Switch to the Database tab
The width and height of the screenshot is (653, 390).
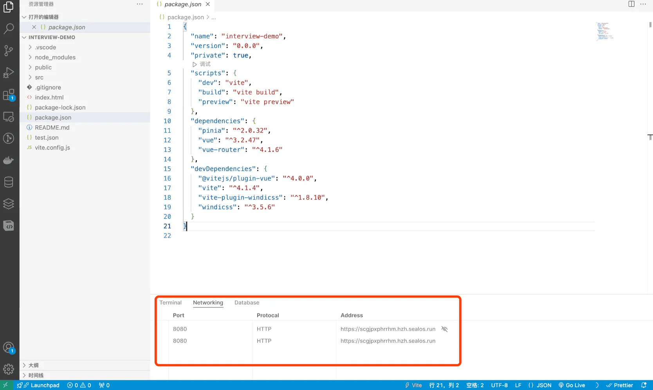pos(247,303)
